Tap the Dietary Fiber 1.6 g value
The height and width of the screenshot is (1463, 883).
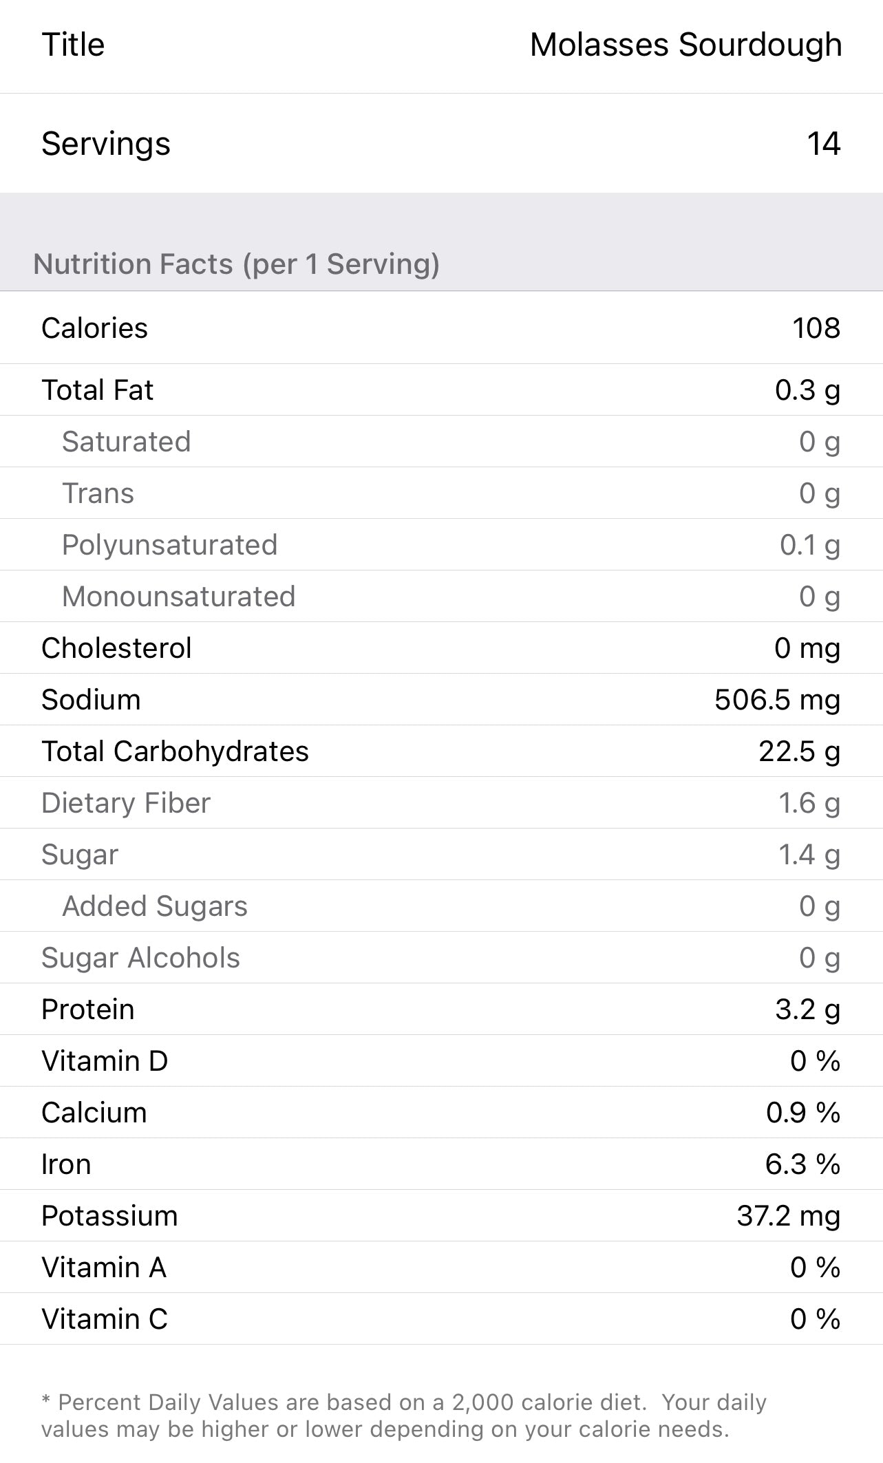pos(809,803)
